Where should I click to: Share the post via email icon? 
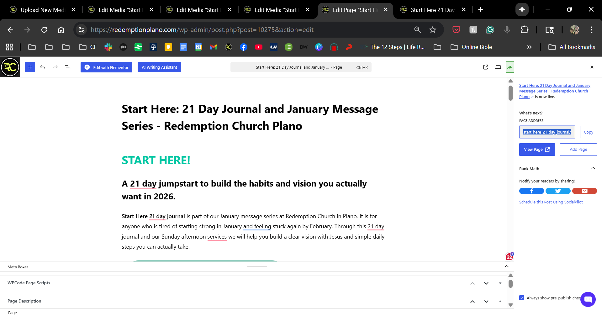pos(584,191)
